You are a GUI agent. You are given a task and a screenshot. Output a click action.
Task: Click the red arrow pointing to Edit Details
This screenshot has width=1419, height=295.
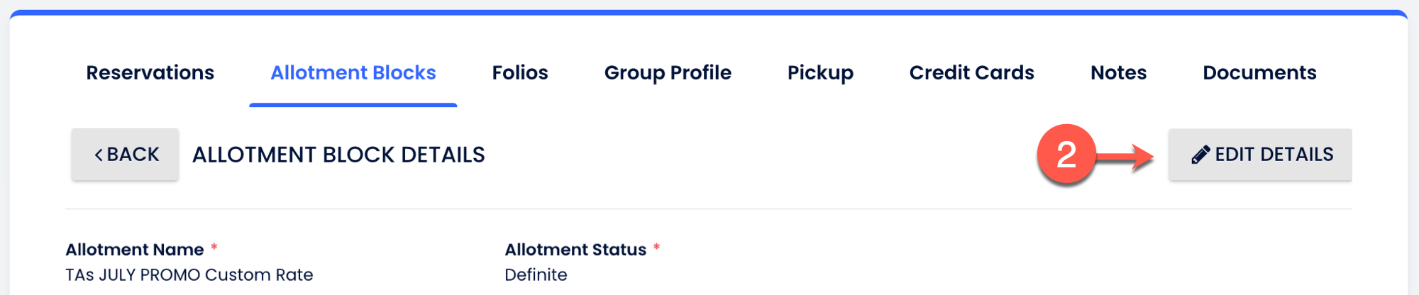click(1128, 156)
